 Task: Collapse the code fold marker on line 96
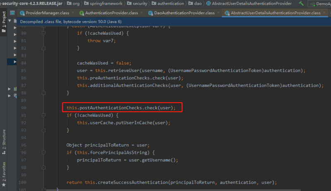coord(43,153)
